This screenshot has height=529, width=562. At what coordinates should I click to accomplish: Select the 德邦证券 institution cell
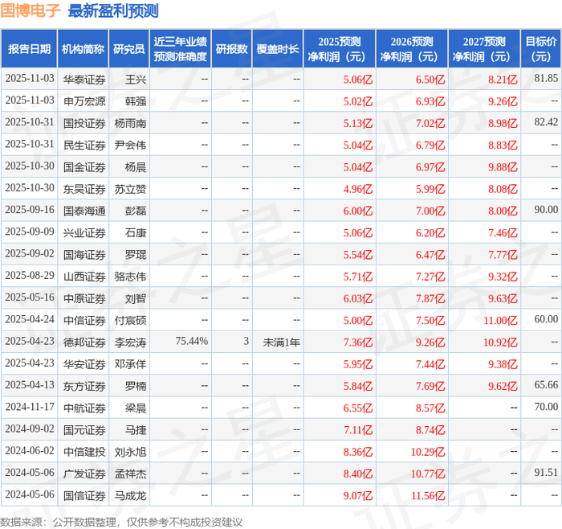tap(84, 342)
